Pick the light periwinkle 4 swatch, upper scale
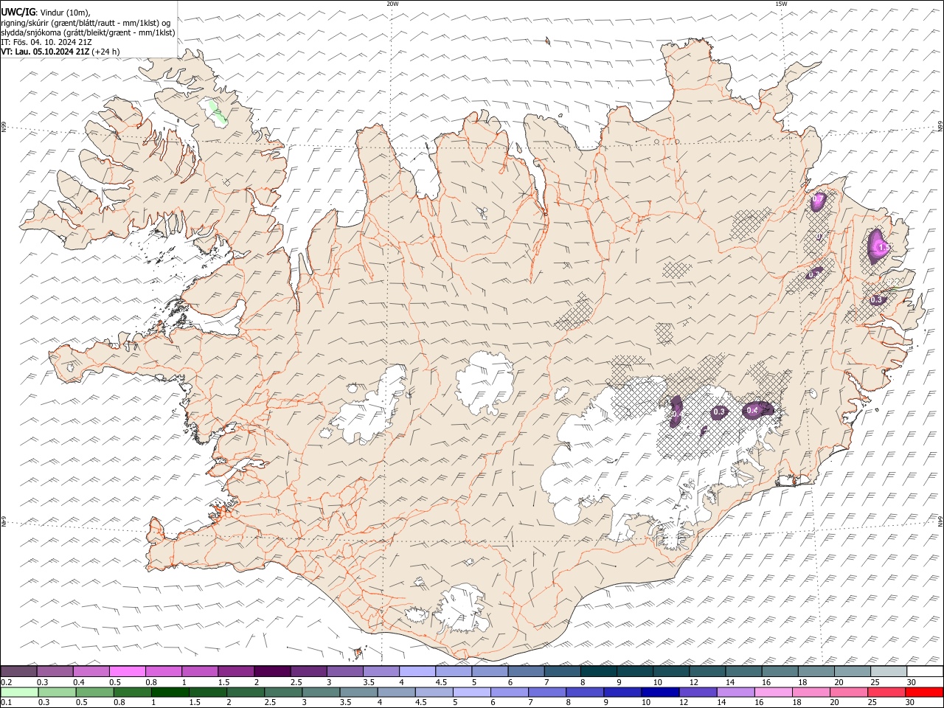 [x=417, y=671]
